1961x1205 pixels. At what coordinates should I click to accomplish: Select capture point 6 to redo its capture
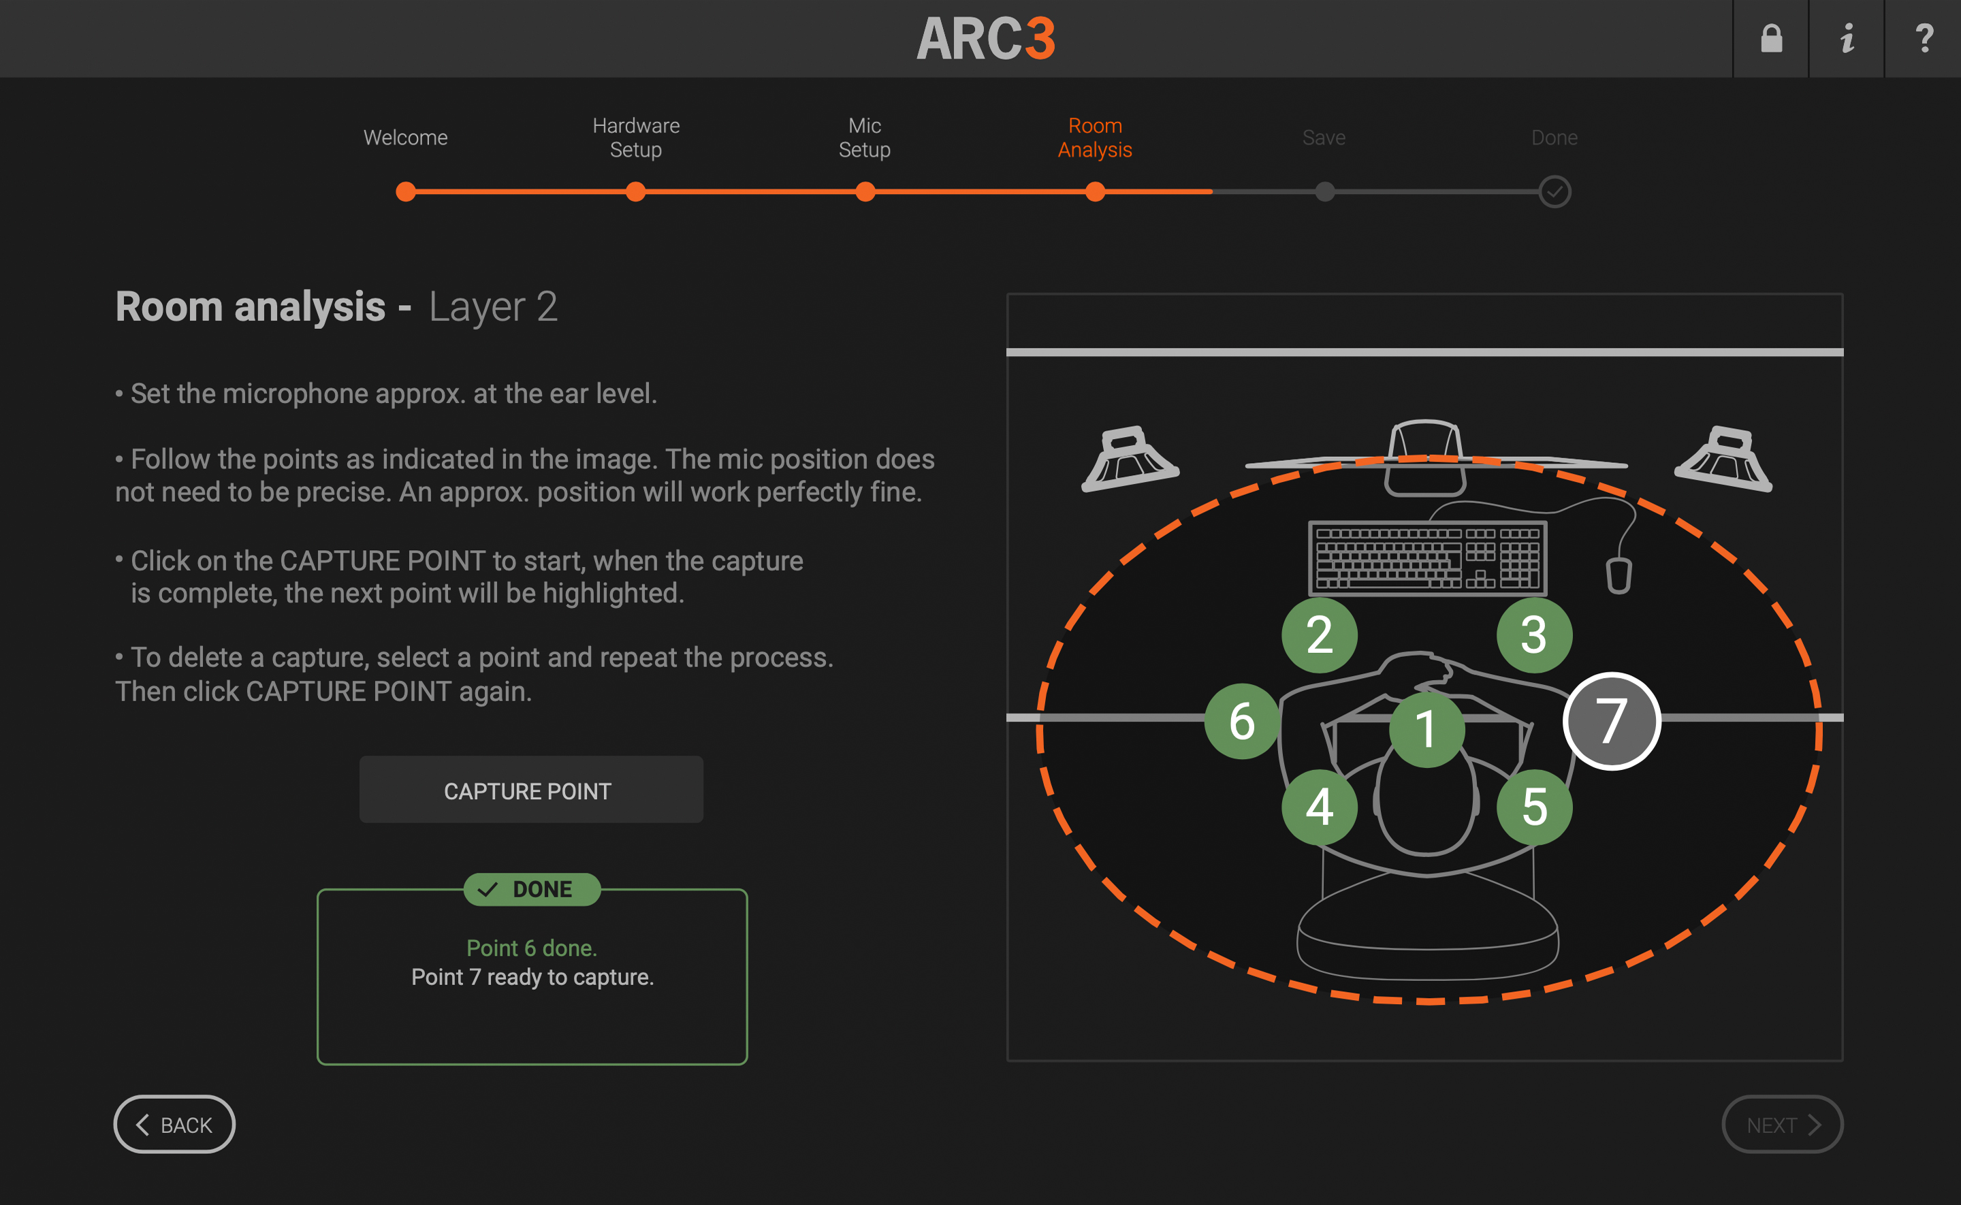1241,724
